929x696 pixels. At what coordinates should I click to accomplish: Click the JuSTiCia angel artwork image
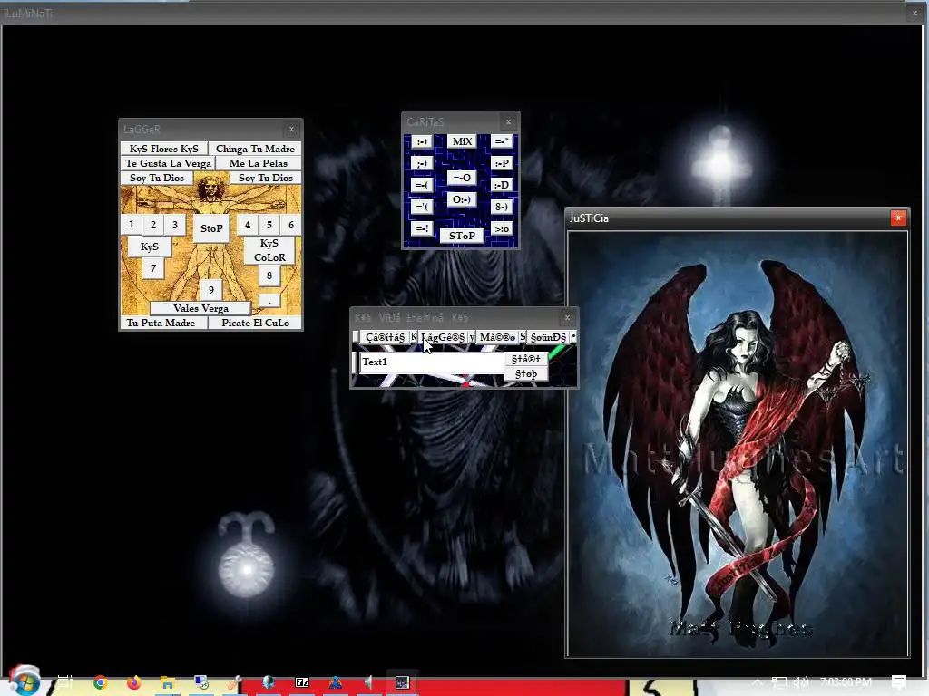[738, 444]
